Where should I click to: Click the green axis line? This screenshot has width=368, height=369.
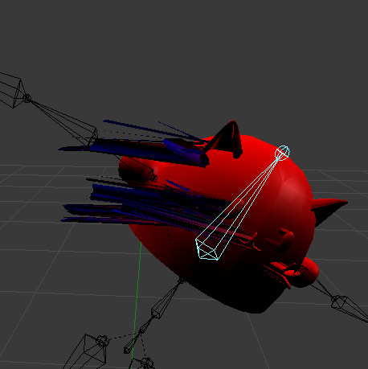click(x=137, y=303)
